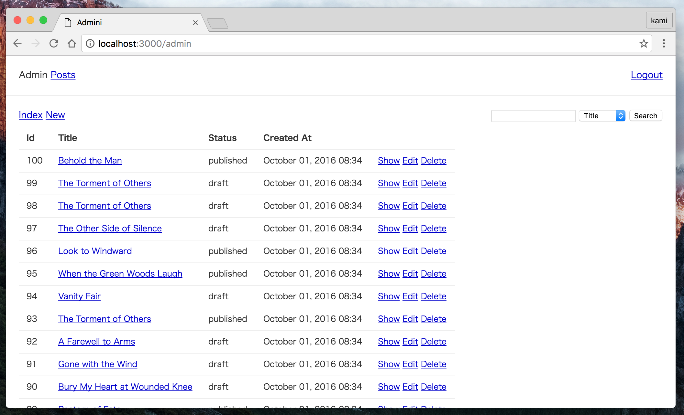Image resolution: width=684 pixels, height=415 pixels.
Task: Close the Admini tab
Action: click(195, 23)
